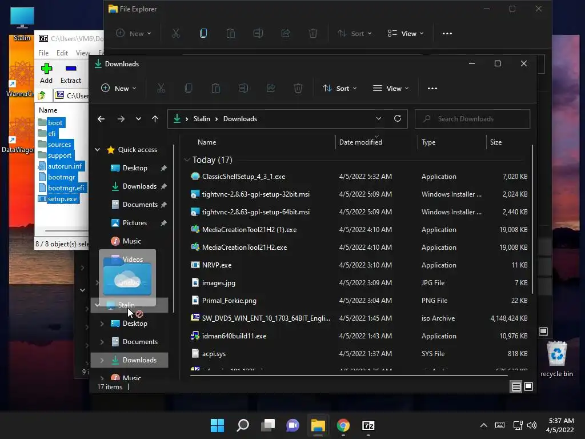Select Pictures under Quick access
Screen dimensions: 585x439
coord(134,223)
